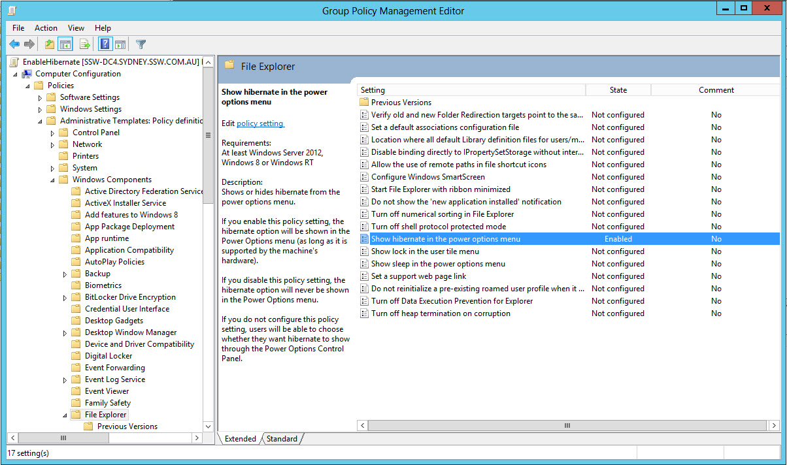Toggle Show/Hide Console Tree toolbar icon
Screen dimensions: 787x465
[x=65, y=44]
